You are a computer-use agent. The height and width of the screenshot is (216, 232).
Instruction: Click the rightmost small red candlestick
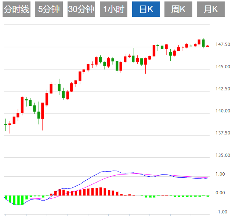(x=208, y=46)
